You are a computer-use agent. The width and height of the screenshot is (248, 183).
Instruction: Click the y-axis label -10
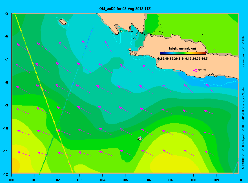coord(5,128)
